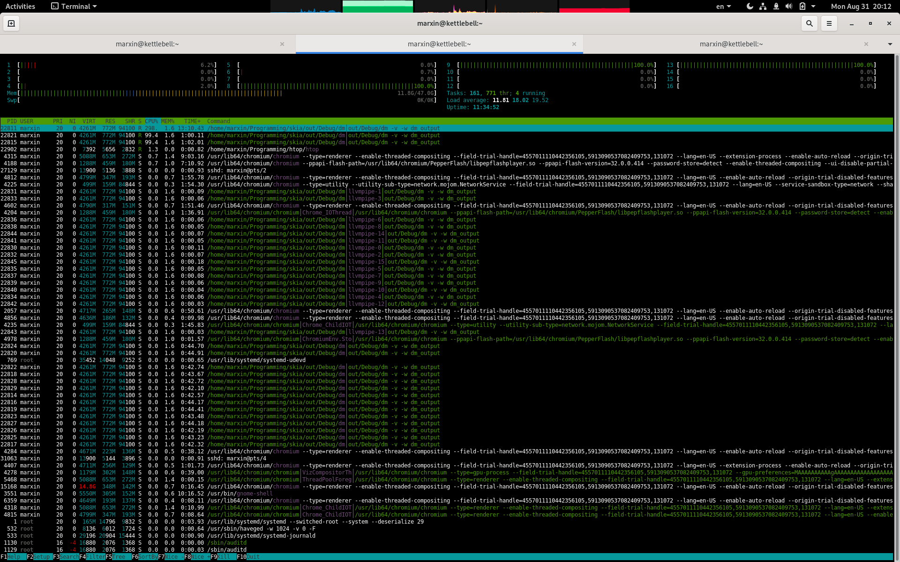Close the first marxin@kettlebell tab
Screen dimensions: 900x562
(x=282, y=44)
